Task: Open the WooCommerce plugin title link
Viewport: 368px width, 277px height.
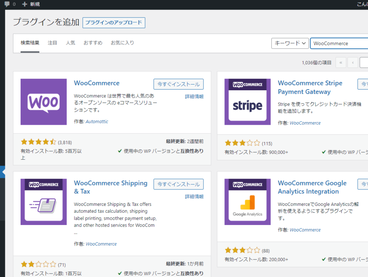Action: [x=97, y=83]
